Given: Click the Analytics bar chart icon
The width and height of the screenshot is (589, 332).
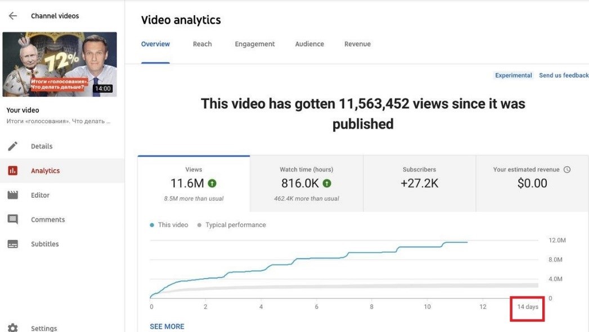Looking at the screenshot, I should pos(12,171).
